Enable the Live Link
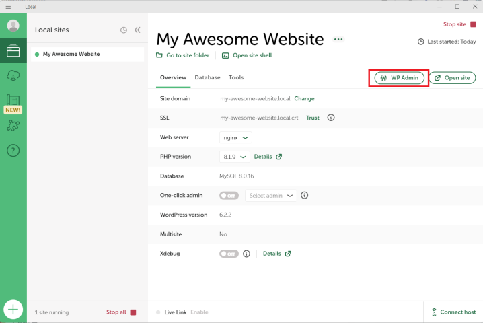The height and width of the screenshot is (323, 483). point(199,312)
